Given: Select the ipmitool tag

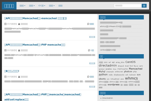Looking at the screenshot, I should (x=101, y=69).
